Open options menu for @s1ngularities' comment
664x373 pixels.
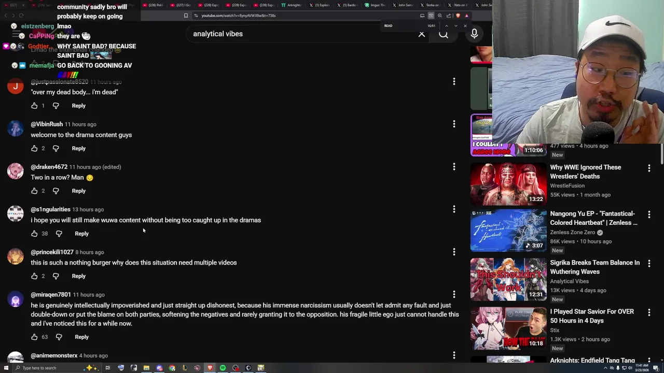tap(454, 209)
